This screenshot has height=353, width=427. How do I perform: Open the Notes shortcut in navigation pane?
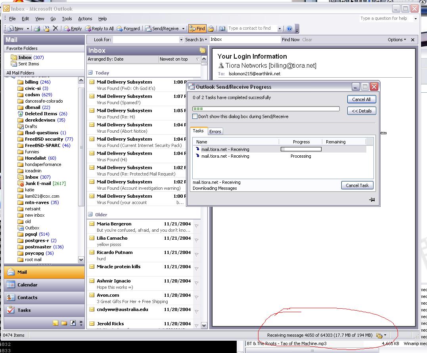click(x=56, y=323)
